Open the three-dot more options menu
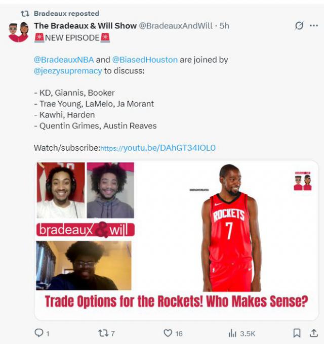This screenshot has width=324, height=344. click(x=314, y=25)
